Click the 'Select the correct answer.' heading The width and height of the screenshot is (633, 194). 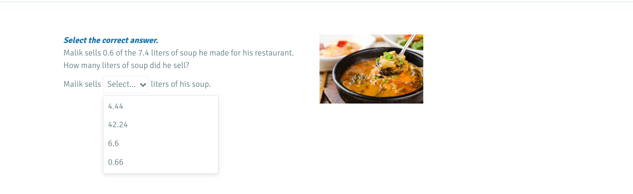click(x=111, y=40)
